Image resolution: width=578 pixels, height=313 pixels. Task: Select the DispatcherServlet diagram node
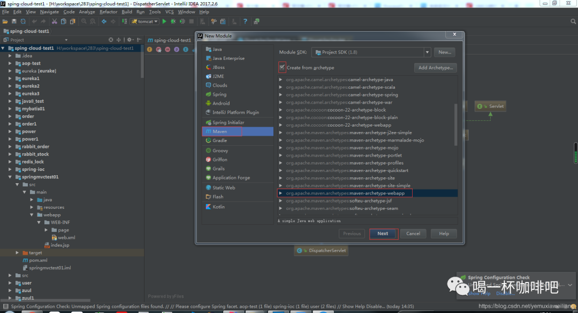pyautogui.click(x=322, y=251)
